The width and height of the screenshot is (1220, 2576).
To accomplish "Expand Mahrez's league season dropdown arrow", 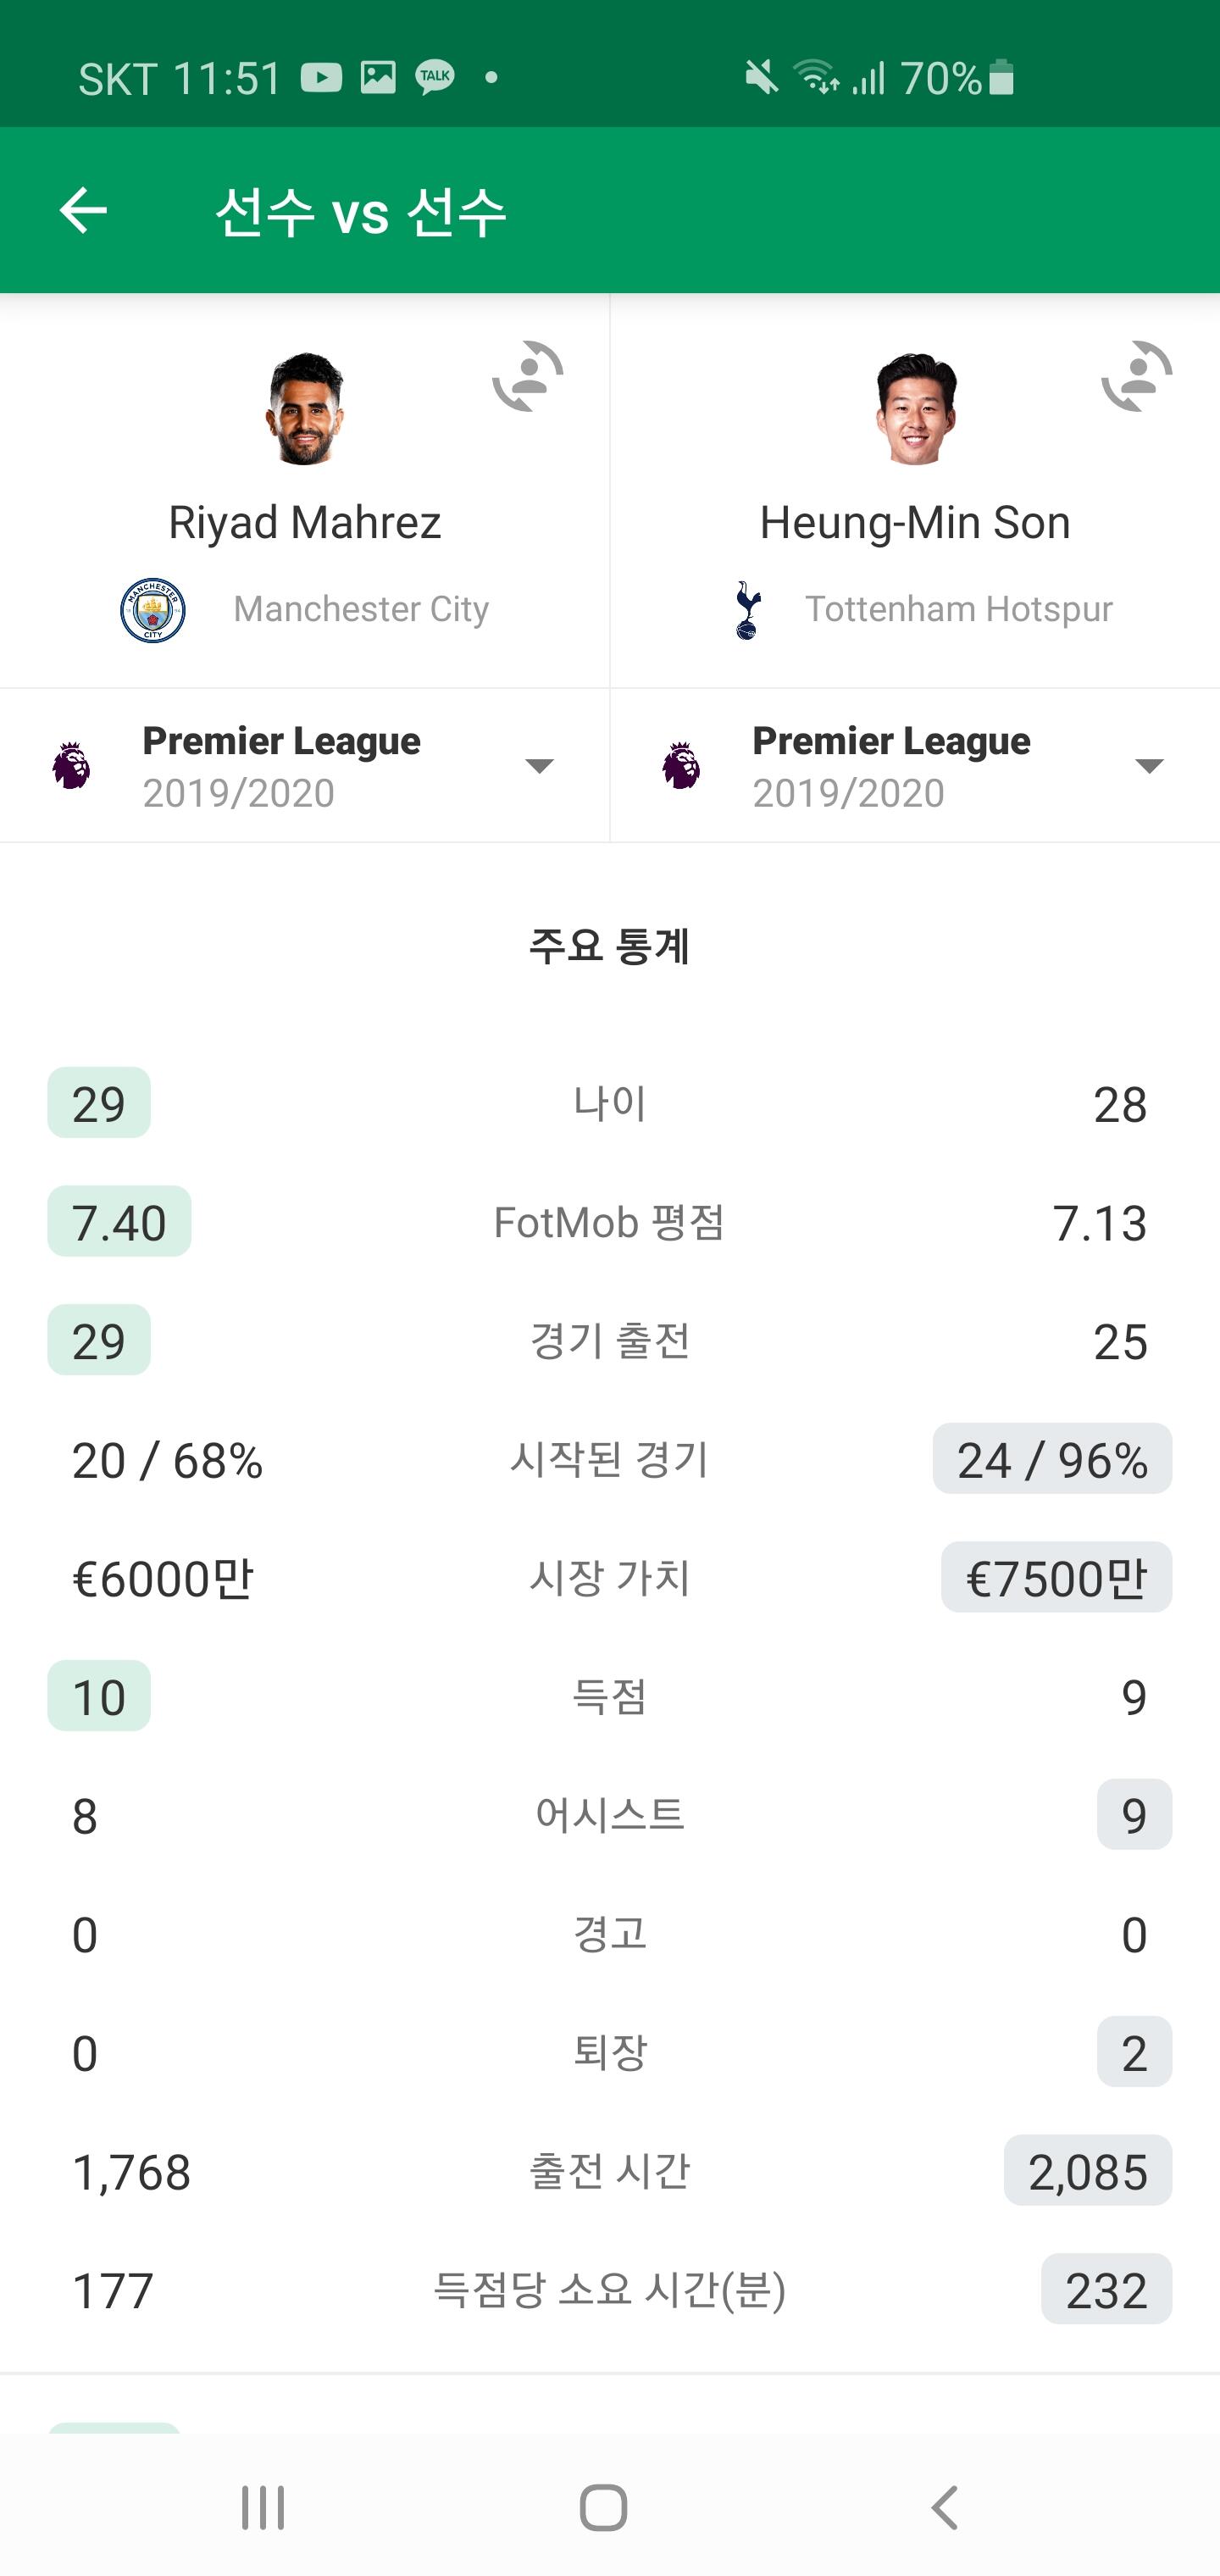I will [539, 766].
